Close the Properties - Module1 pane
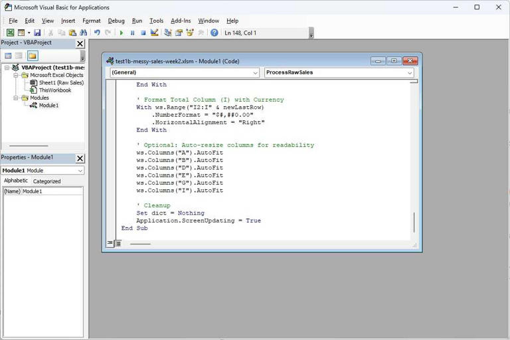The image size is (510, 340). [80, 159]
